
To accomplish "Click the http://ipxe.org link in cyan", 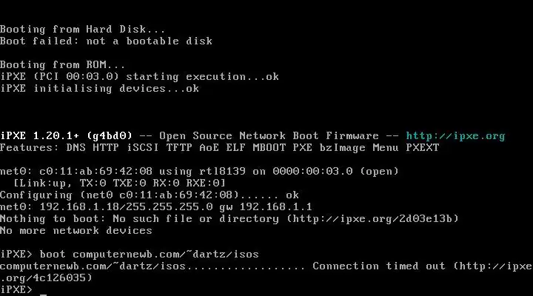I will [x=455, y=136].
